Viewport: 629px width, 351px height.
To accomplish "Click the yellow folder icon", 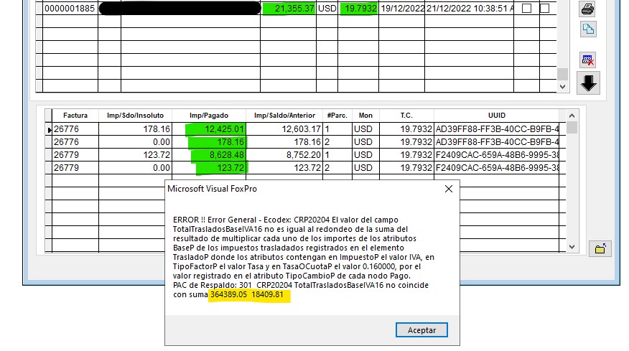I will coord(600,248).
